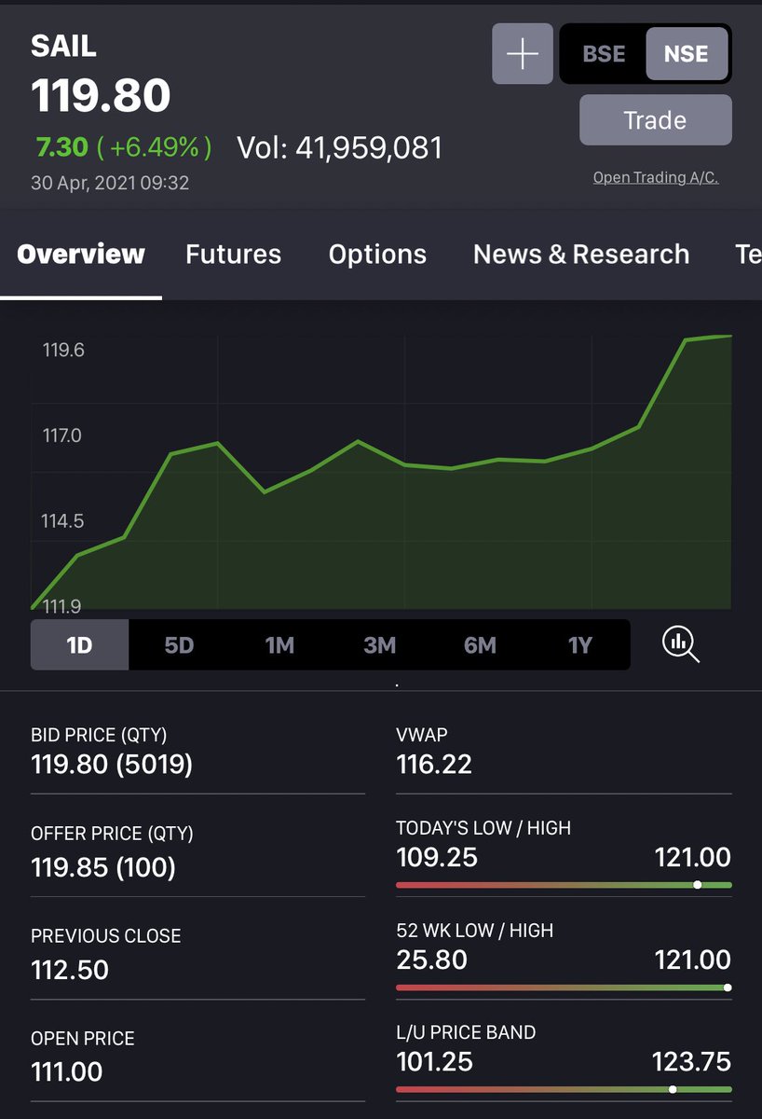This screenshot has height=1119, width=762.
Task: Switch exchange to BSE
Action: pyautogui.click(x=604, y=54)
